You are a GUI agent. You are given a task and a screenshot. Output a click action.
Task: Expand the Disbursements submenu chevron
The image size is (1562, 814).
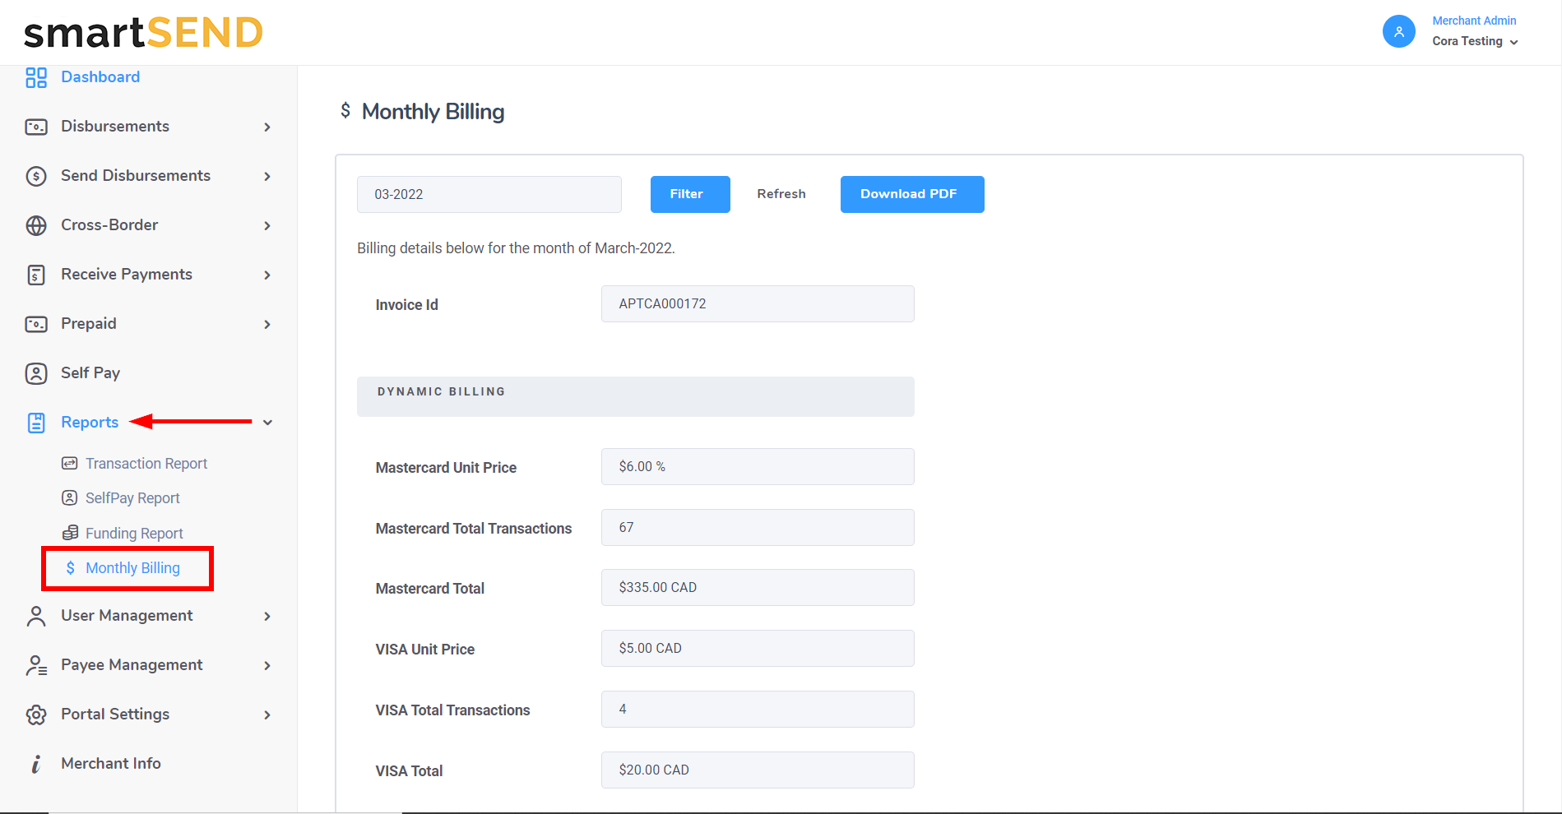267,127
